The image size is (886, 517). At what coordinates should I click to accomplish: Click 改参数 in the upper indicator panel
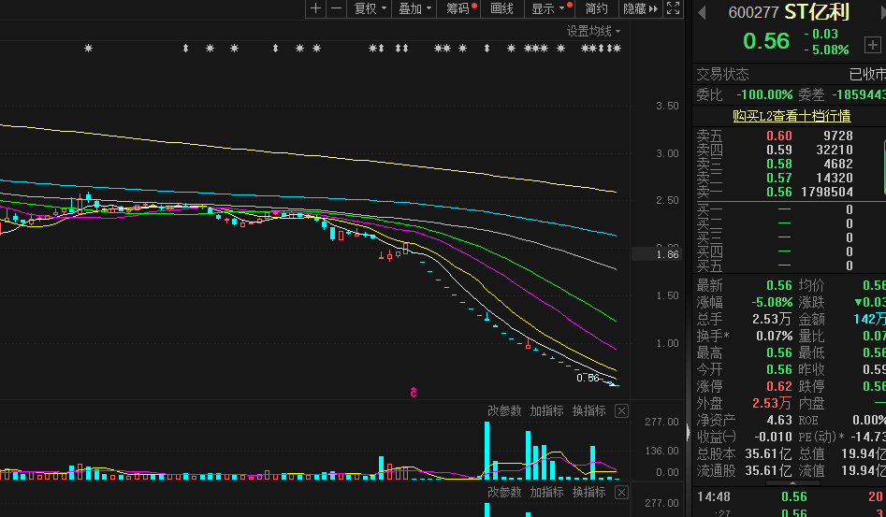tap(504, 411)
